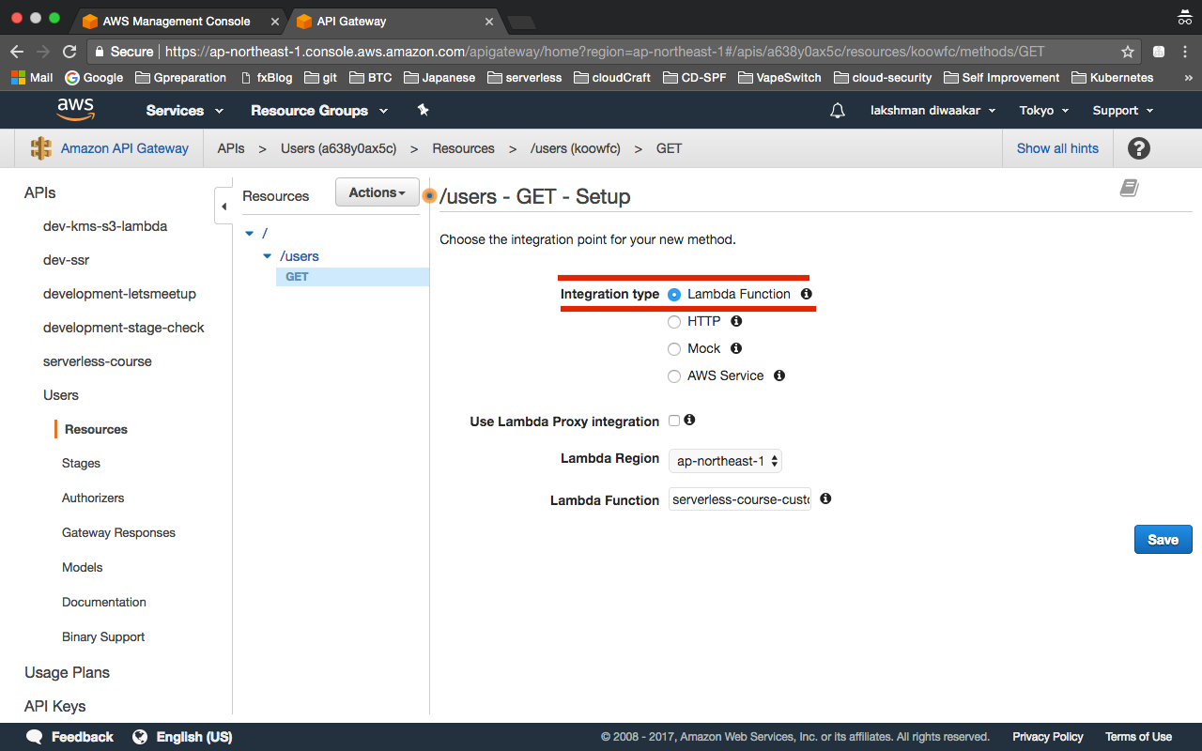This screenshot has width=1202, height=751.
Task: Open the Lambda Region selector
Action: [725, 460]
